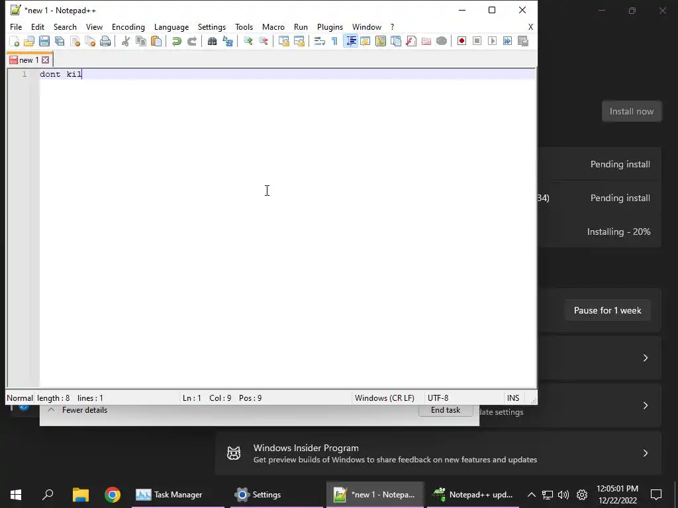The height and width of the screenshot is (508, 678).
Task: Click the Copy toolbar icon
Action: pos(141,41)
